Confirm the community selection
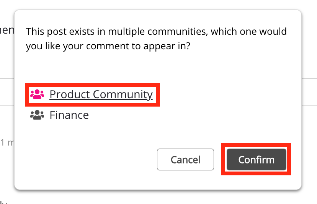The image size is (317, 204). click(x=256, y=159)
